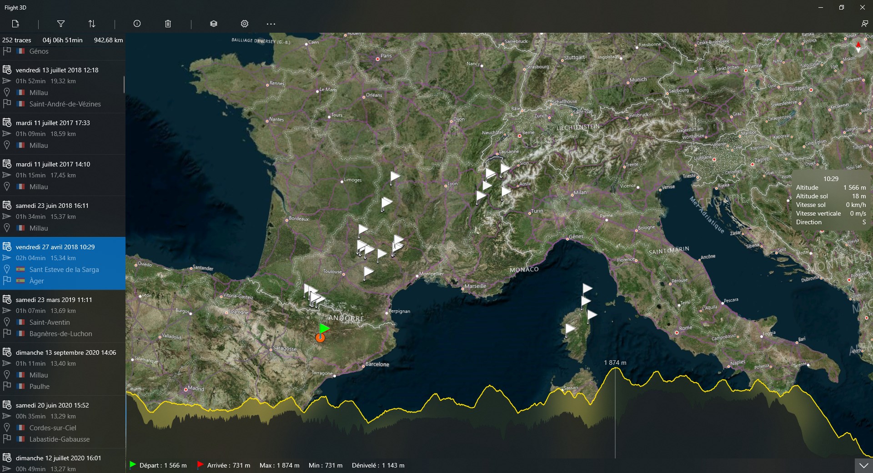Click the 'Vitesse verticale' row in info panel
The width and height of the screenshot is (873, 473).
tap(831, 213)
